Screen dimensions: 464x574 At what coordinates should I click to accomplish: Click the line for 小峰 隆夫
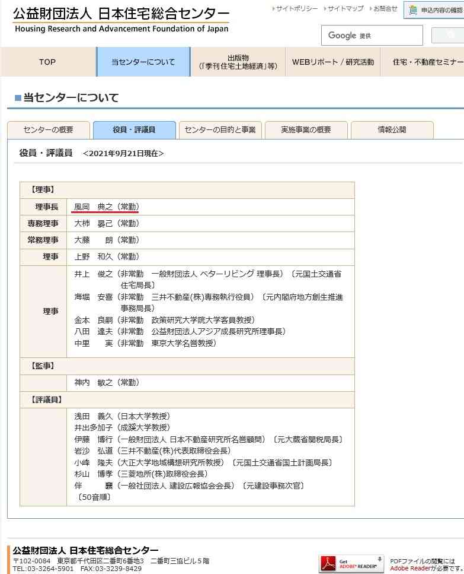(x=203, y=463)
